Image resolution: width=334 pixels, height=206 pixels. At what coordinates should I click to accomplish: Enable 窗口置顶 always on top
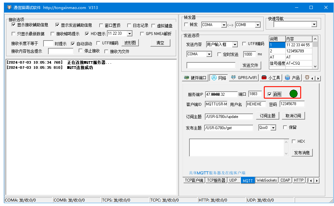point(101,25)
